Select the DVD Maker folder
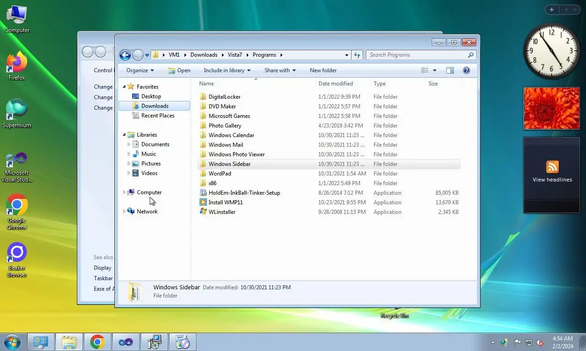The image size is (586, 351). pyautogui.click(x=329, y=106)
